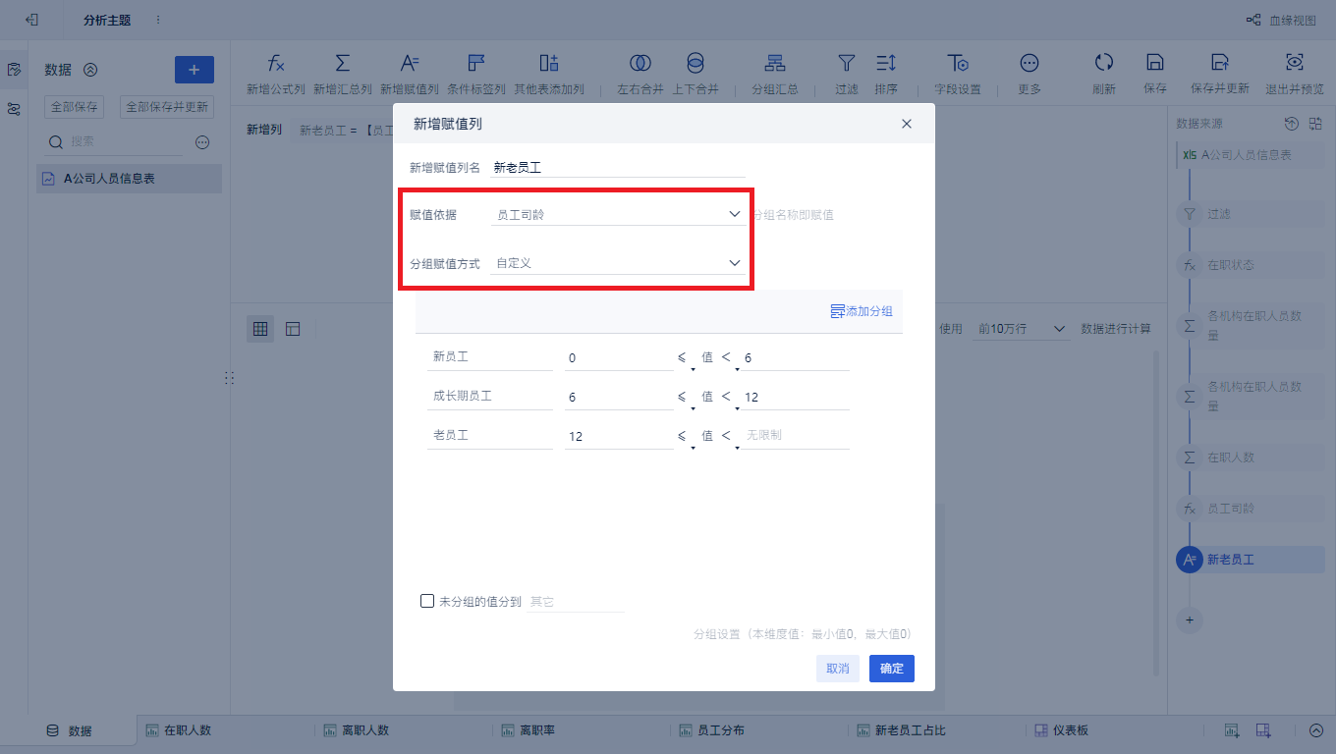Add a step with the plus circle
1336x754 pixels.
pyautogui.click(x=1190, y=620)
